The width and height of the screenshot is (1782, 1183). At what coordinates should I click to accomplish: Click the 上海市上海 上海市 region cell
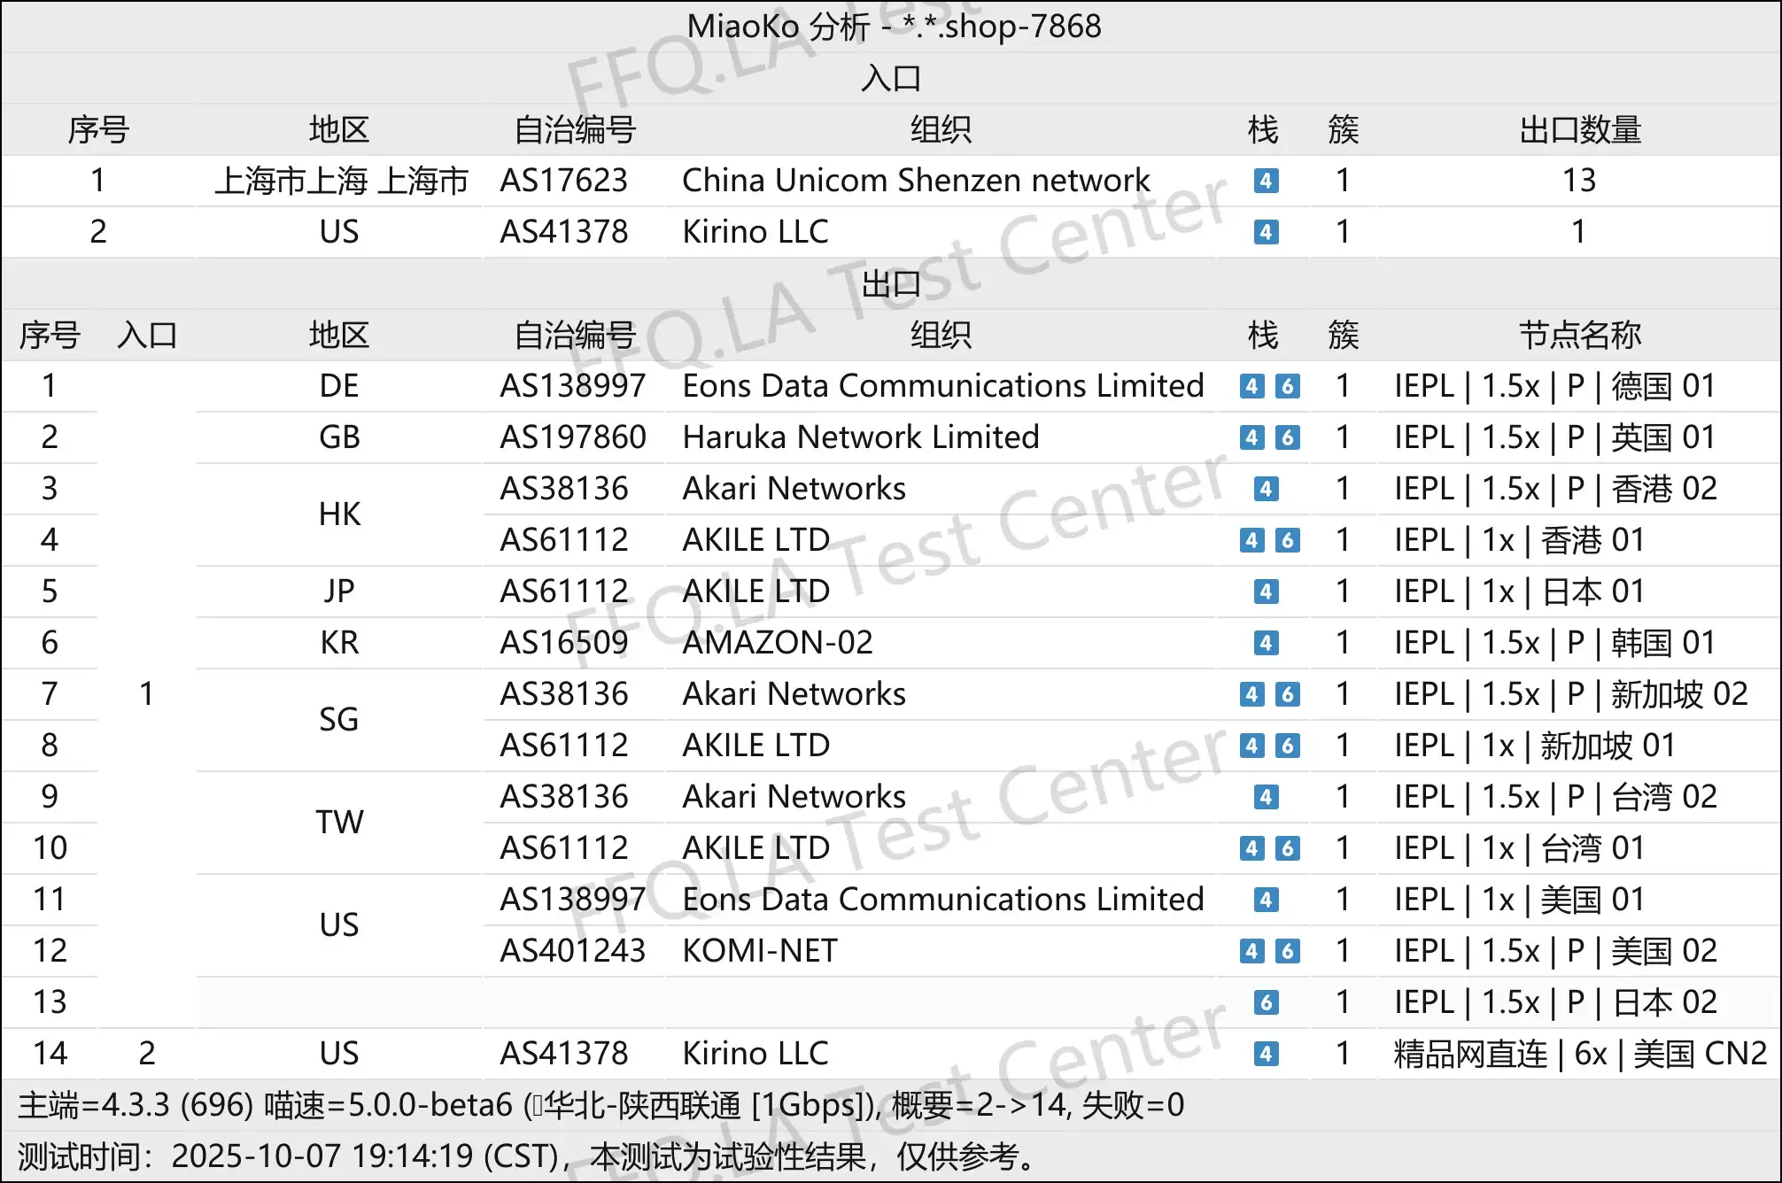[341, 181]
